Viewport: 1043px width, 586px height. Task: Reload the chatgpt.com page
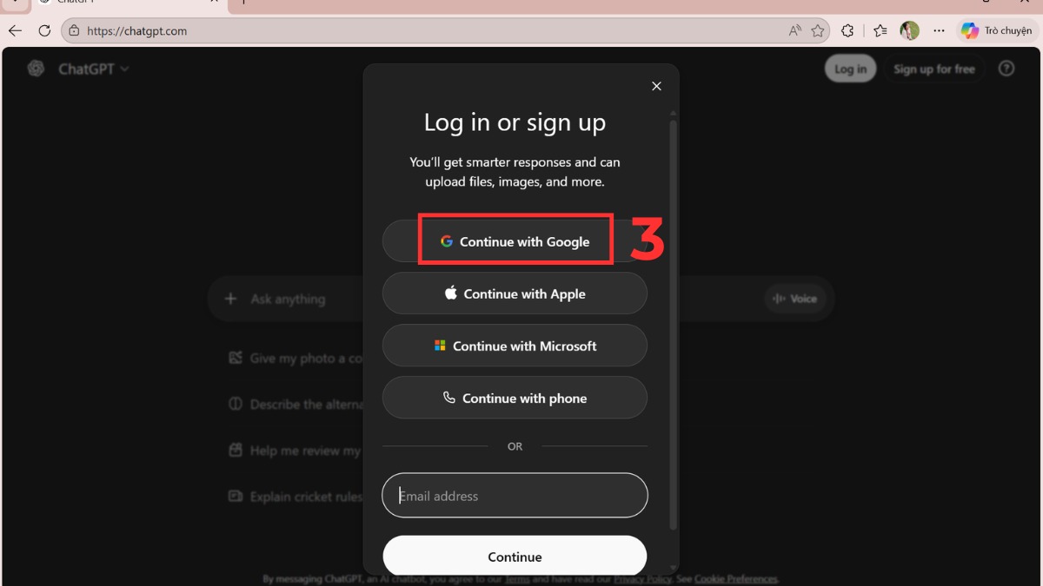tap(44, 30)
